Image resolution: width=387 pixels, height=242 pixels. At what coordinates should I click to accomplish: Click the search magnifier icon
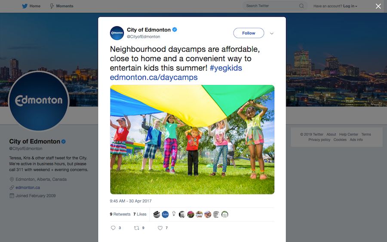(x=301, y=6)
